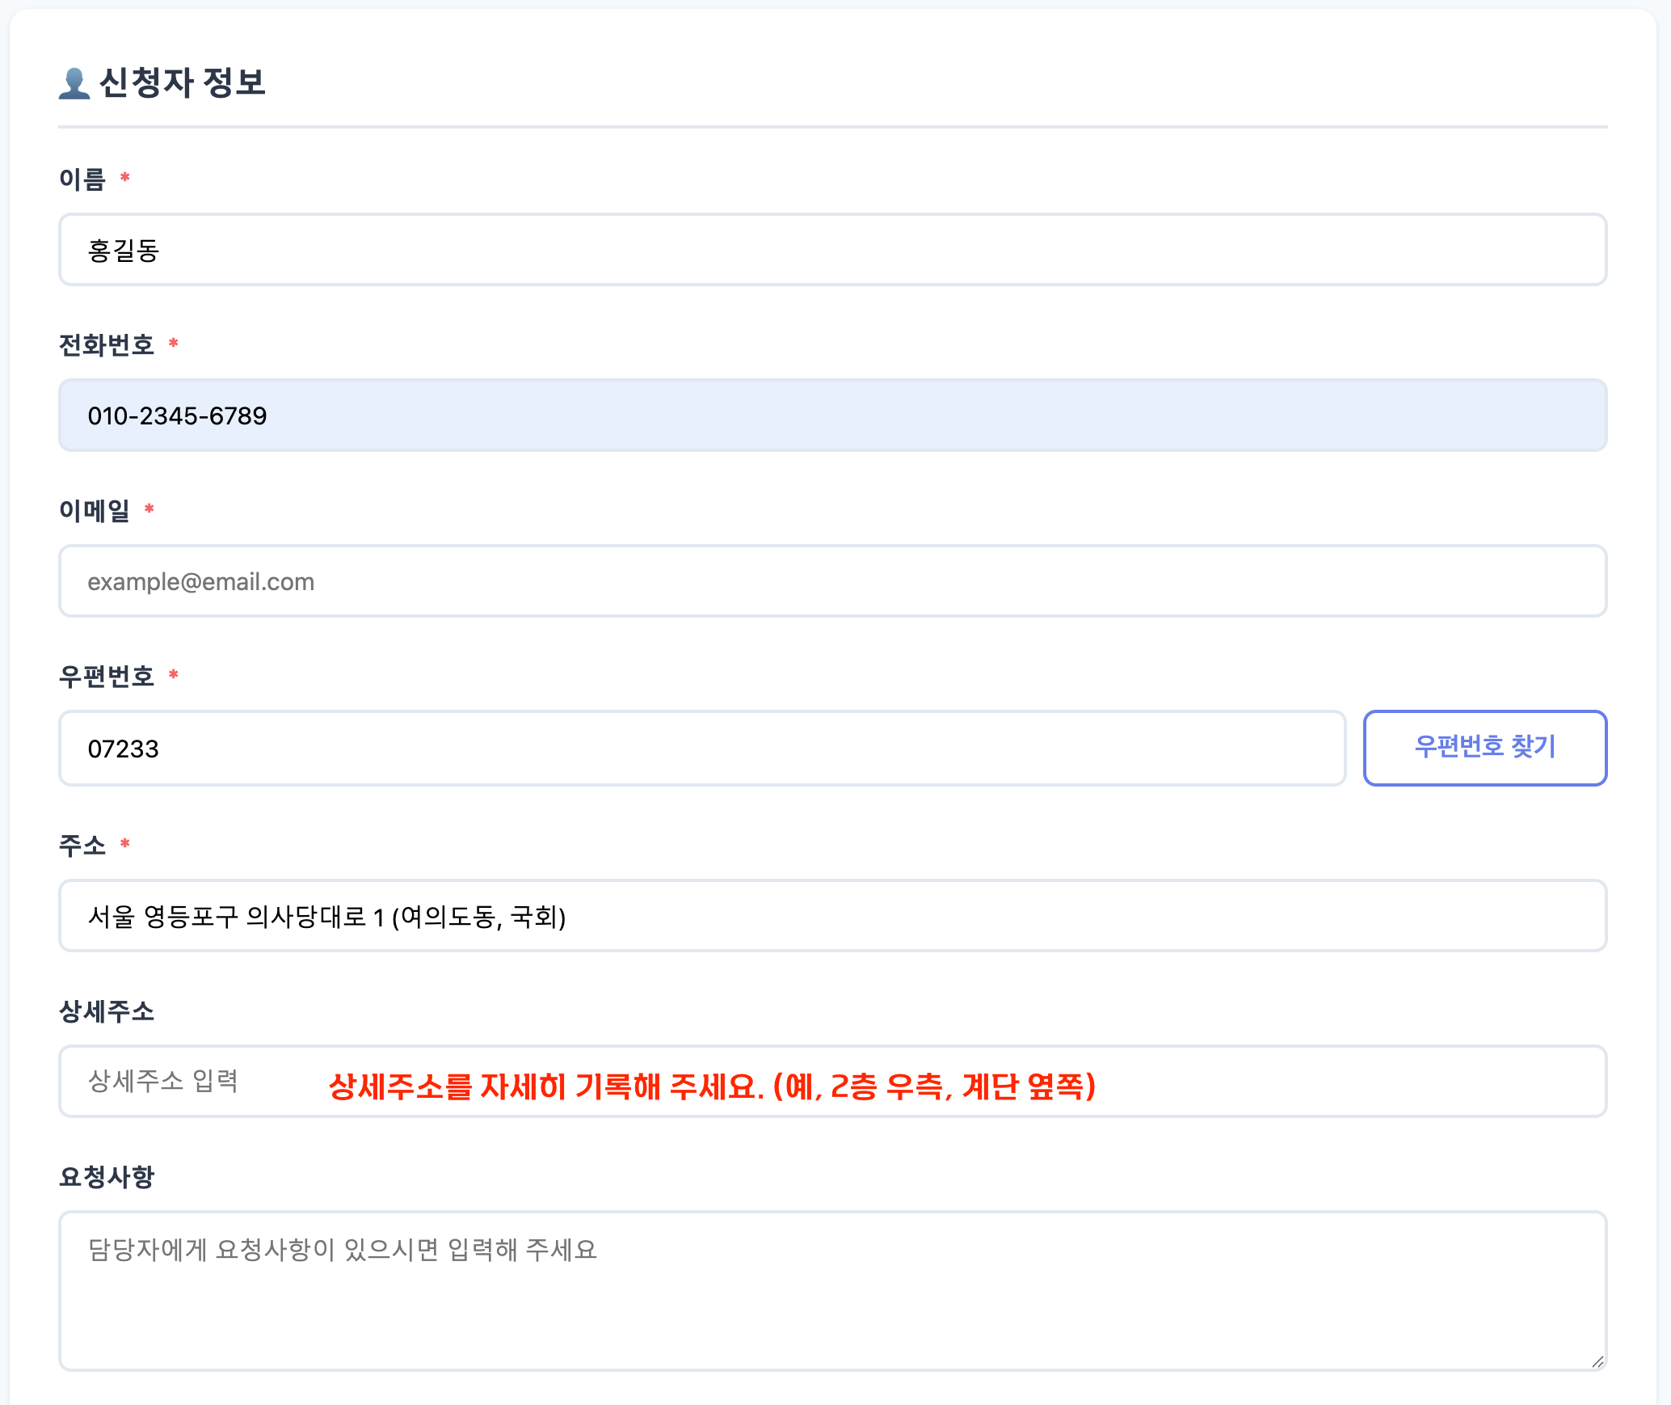Viewport: 1671px width, 1405px height.
Task: Click the 이름 field label
Action: [82, 179]
